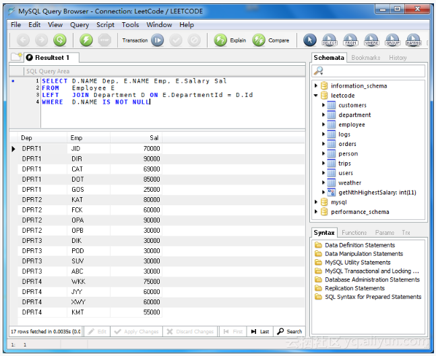
Task: Start a Transaction with the play icon
Action: coord(158,40)
